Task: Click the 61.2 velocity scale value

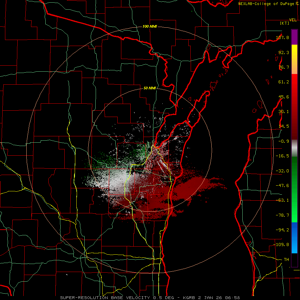Action: coord(284,82)
